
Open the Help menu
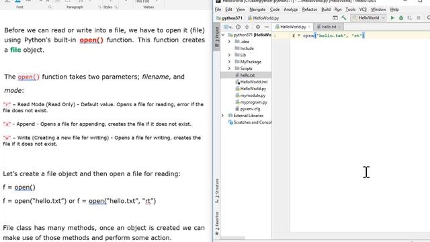coord(394,9)
